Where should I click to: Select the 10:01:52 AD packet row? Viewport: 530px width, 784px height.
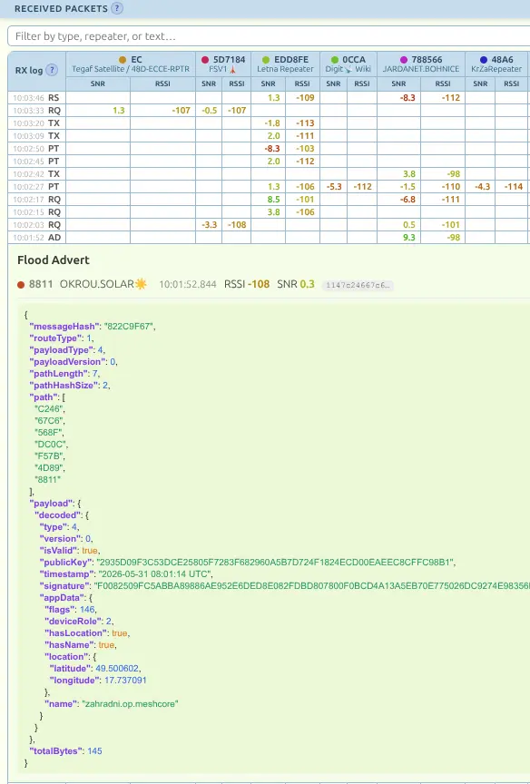(x=269, y=238)
